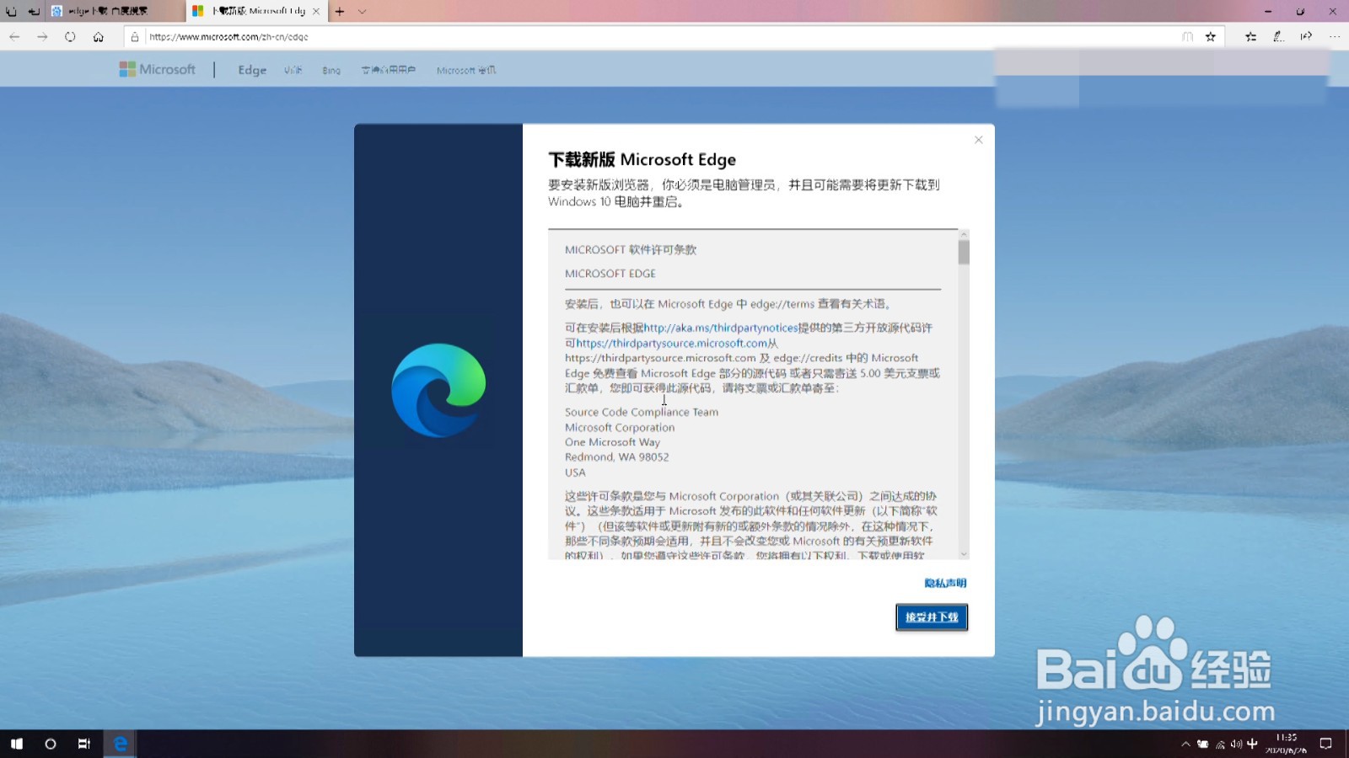Click the license terms scrollbar thumb
This screenshot has width=1349, height=758.
[x=964, y=252]
